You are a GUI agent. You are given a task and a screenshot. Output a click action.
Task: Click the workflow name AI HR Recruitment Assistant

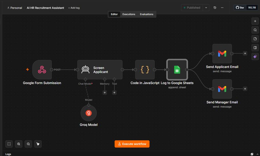point(45,8)
